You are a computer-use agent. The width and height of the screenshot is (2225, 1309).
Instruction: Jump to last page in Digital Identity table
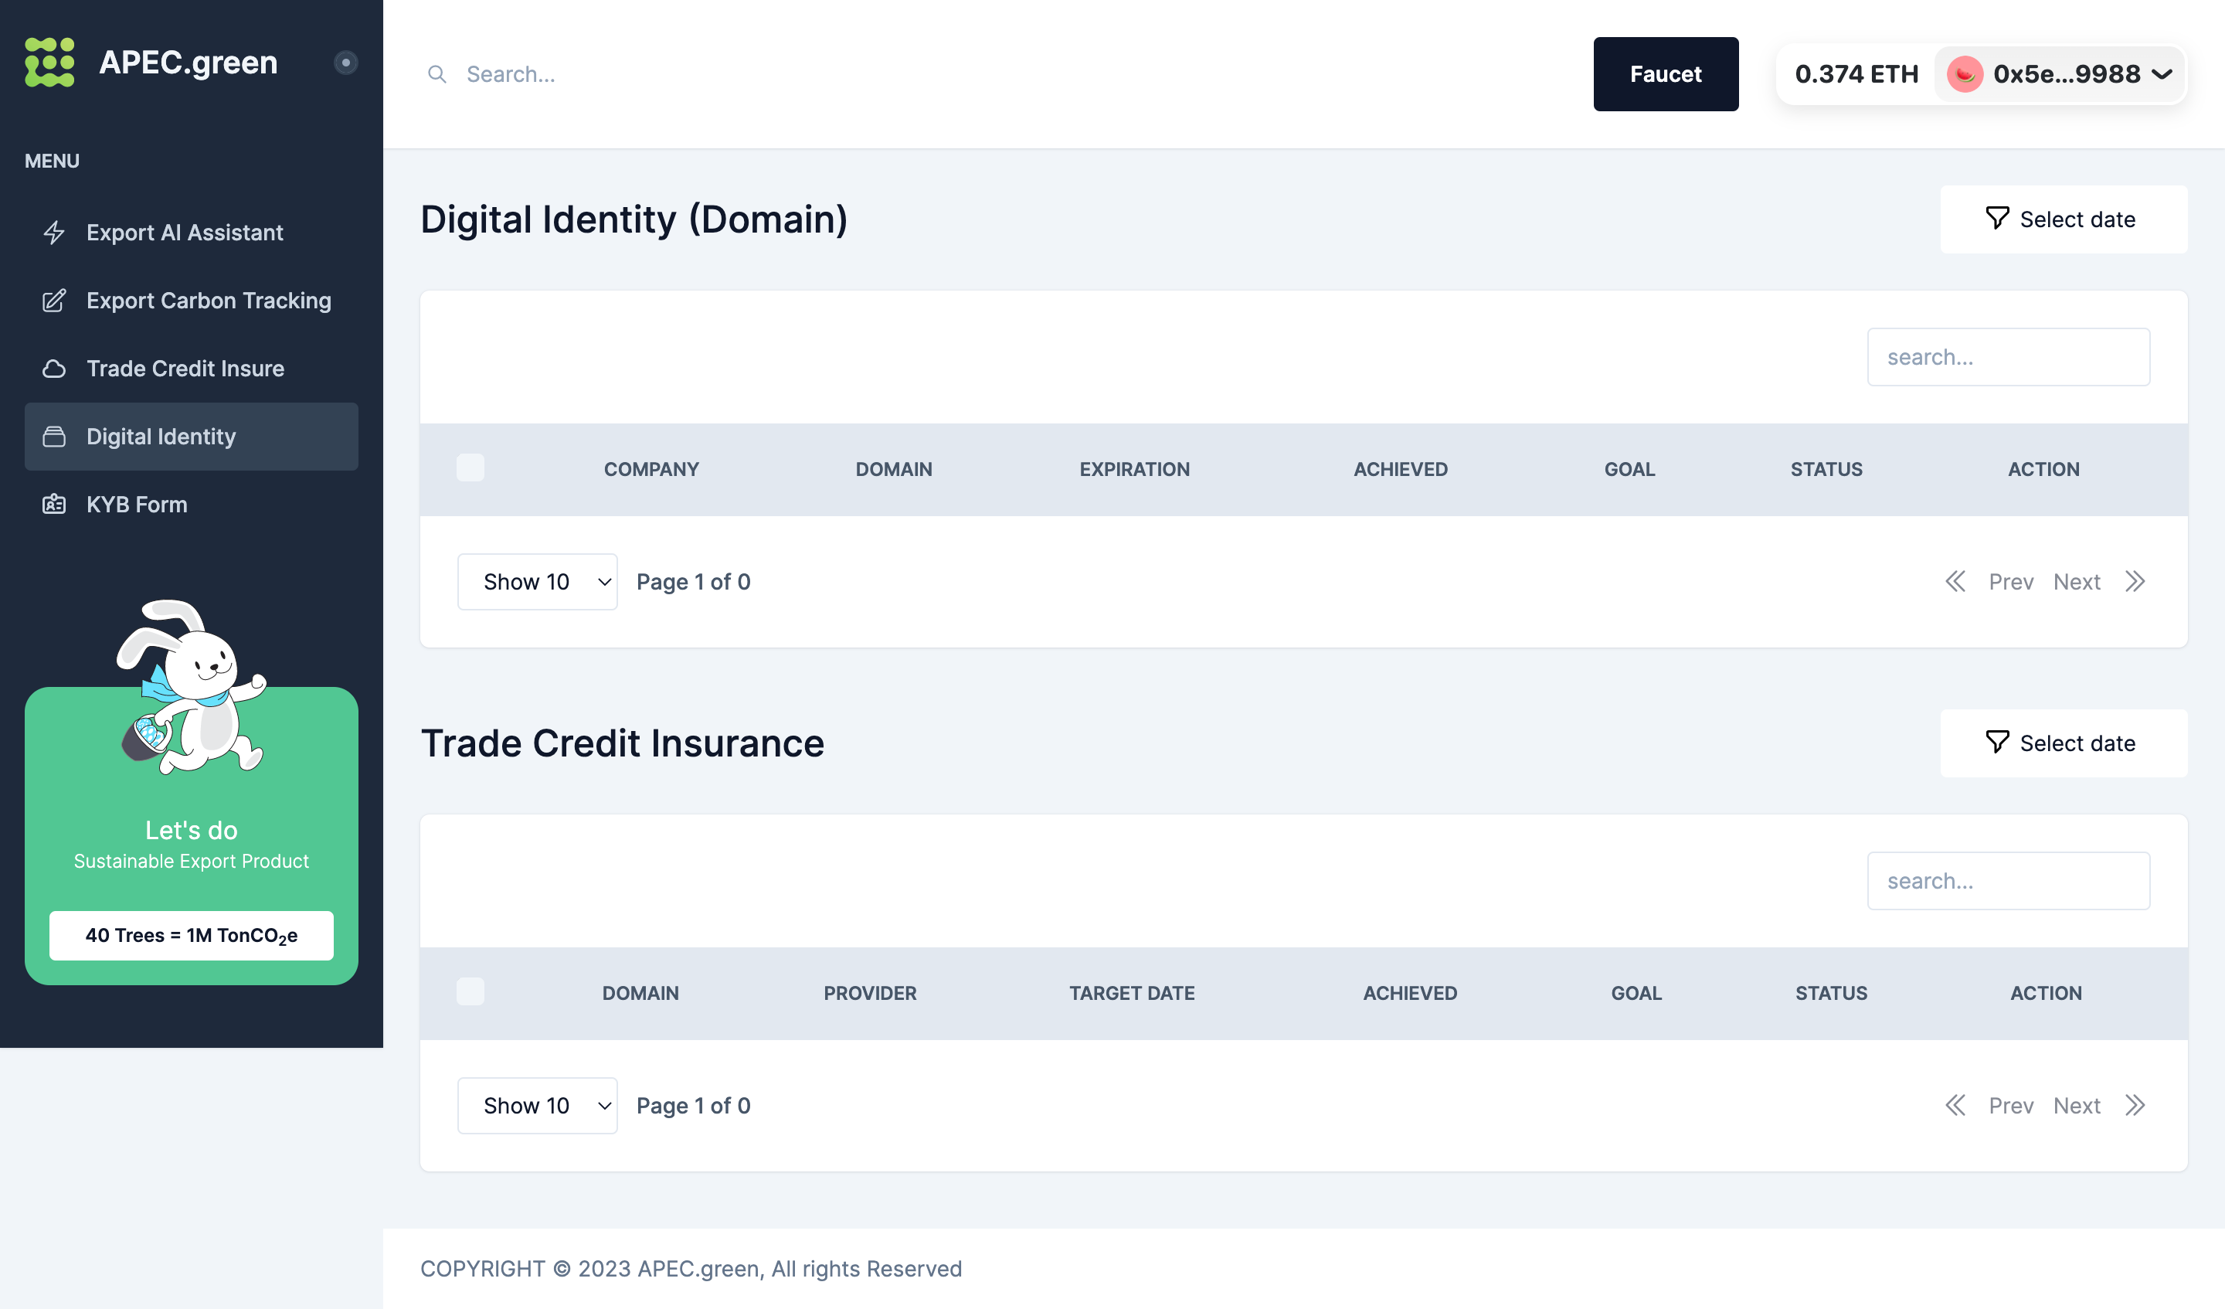click(2135, 581)
